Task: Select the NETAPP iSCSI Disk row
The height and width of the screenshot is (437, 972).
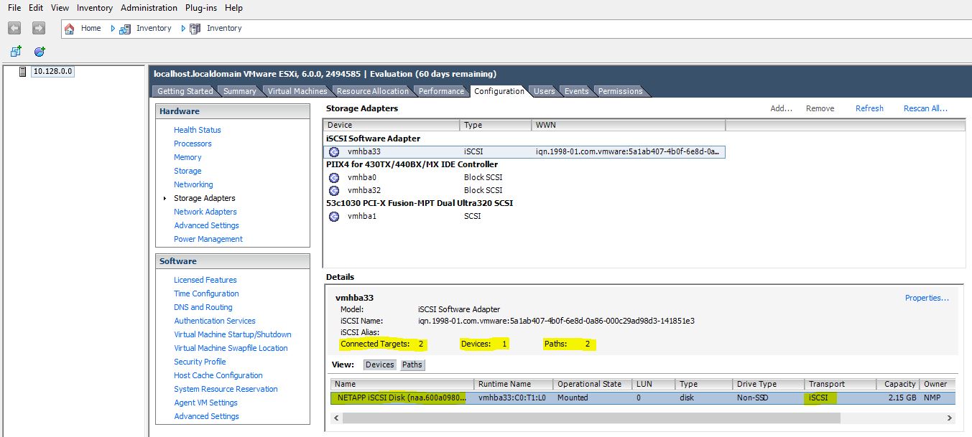Action: click(x=399, y=397)
